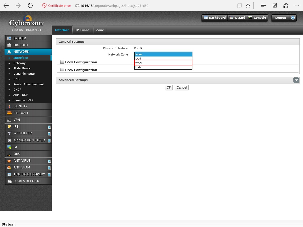Open the Dynamic Route submenu item
Viewport: 303px width, 227px height.
tap(24, 74)
